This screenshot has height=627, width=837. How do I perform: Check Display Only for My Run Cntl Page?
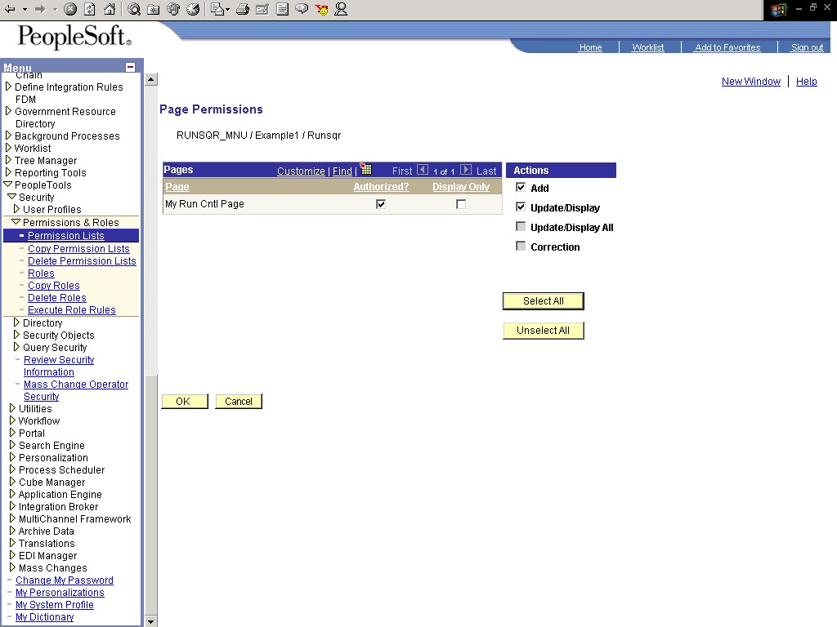pyautogui.click(x=460, y=204)
